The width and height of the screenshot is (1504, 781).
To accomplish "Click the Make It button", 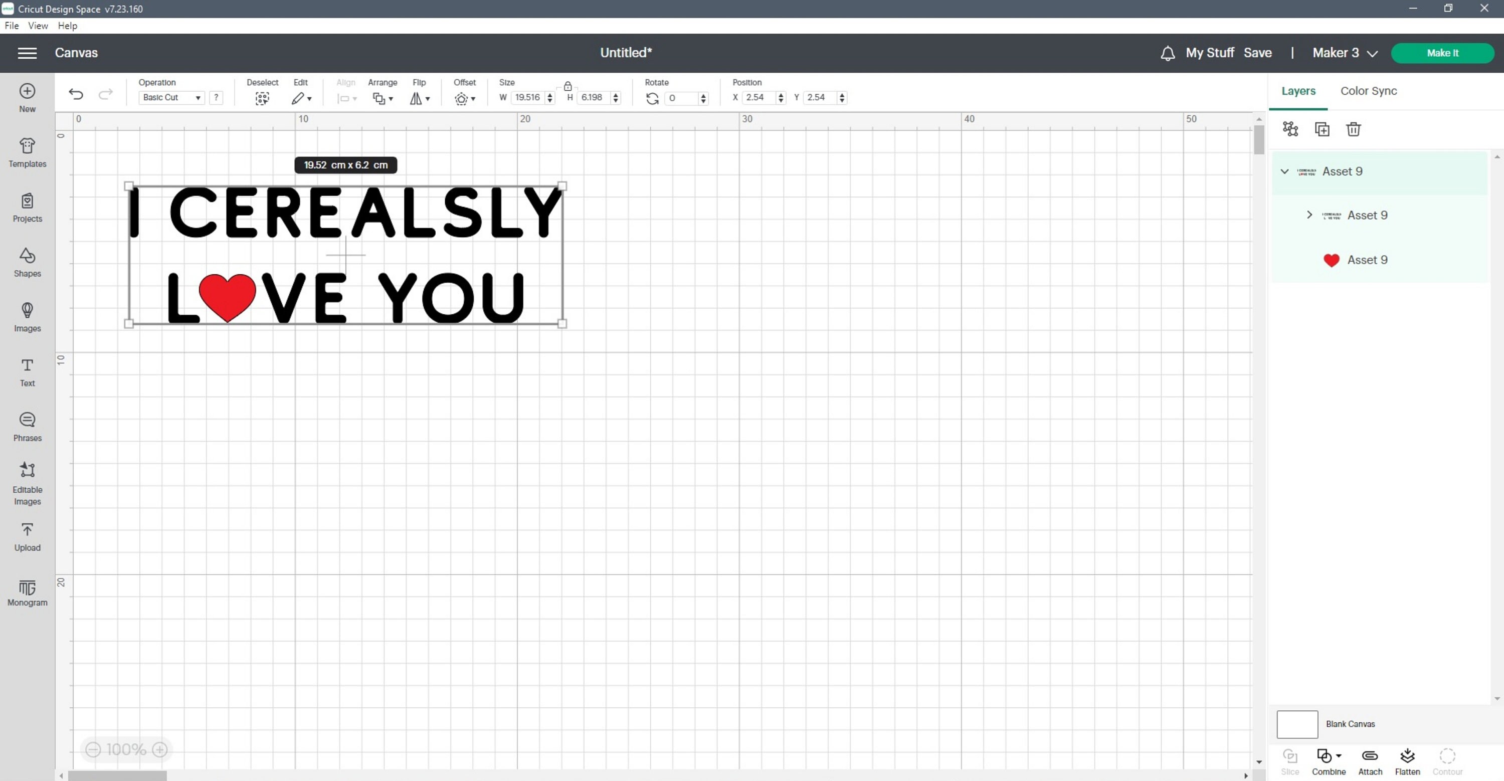I will (1443, 53).
